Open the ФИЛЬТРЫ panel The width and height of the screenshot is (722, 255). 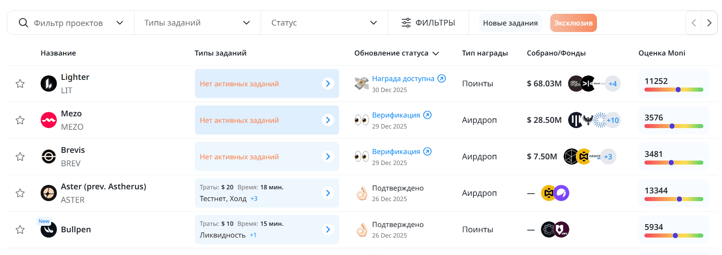(x=428, y=23)
